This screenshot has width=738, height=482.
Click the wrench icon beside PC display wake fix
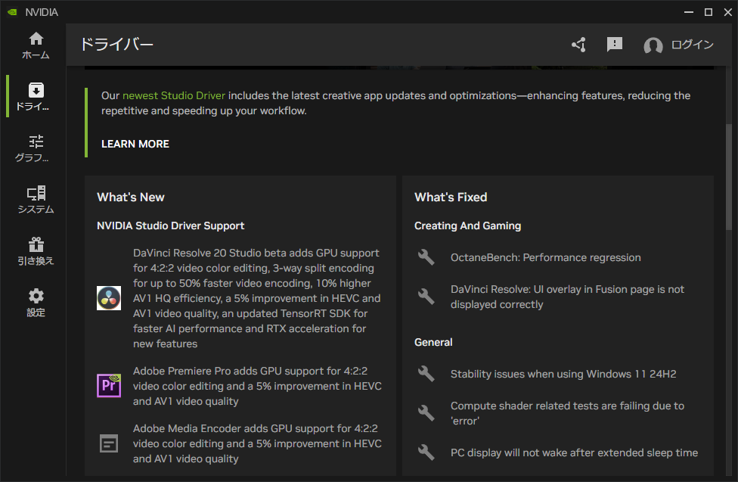pyautogui.click(x=426, y=452)
